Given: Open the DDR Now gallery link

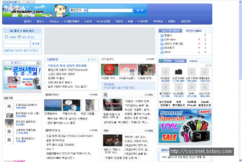Looking at the screenshot, I should [x=170, y=40].
